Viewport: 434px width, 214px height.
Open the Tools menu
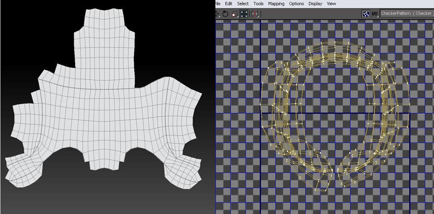259,4
